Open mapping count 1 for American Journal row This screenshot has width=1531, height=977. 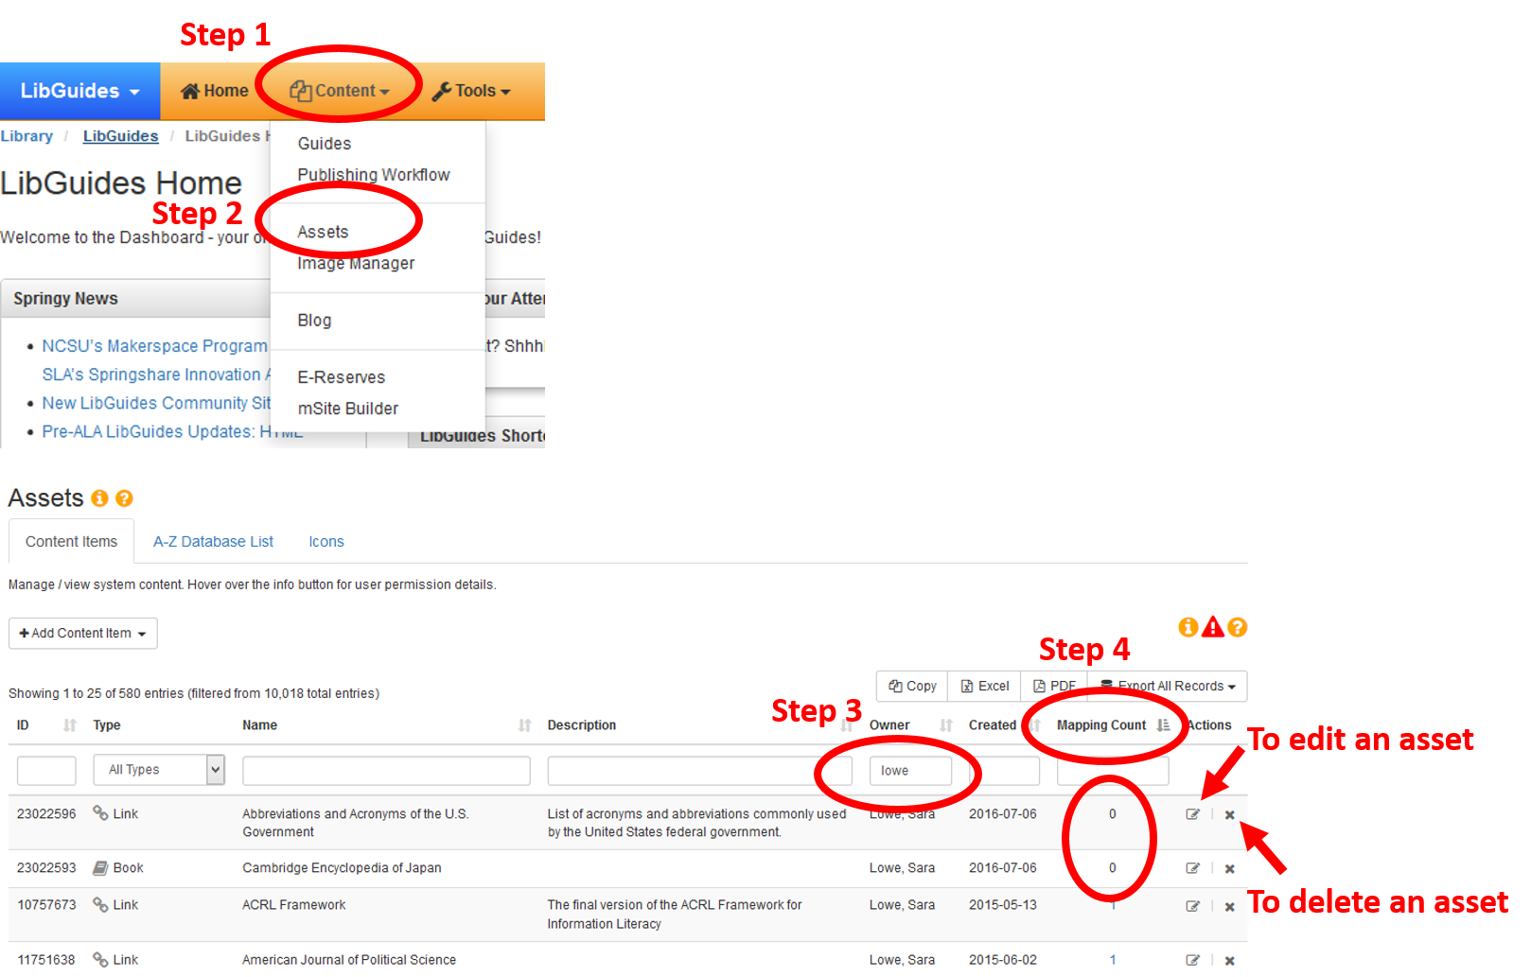(1113, 960)
